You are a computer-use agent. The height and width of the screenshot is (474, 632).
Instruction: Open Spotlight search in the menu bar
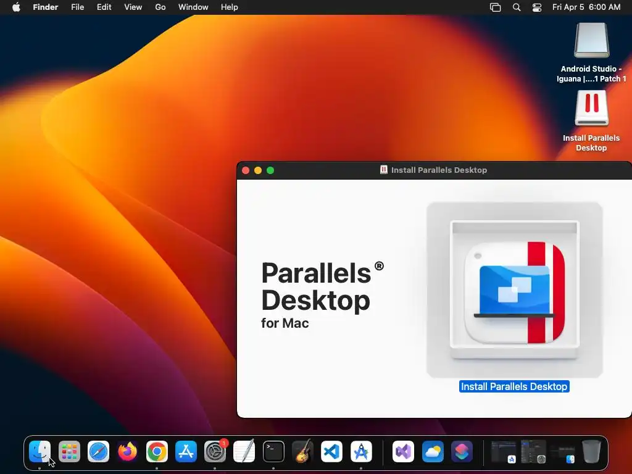[x=517, y=7]
